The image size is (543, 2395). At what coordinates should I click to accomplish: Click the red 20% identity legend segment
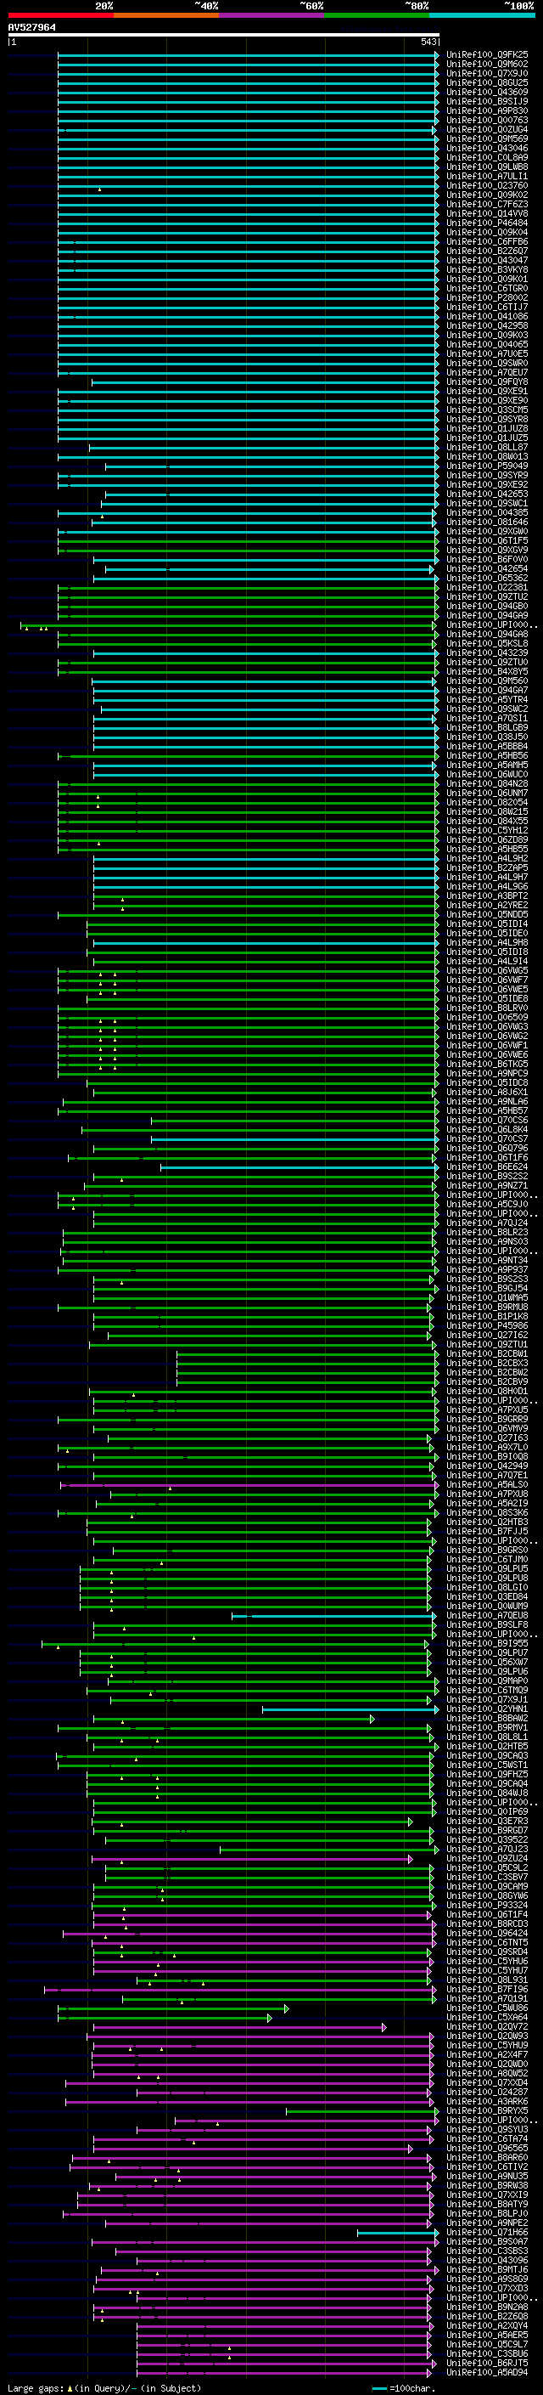(x=60, y=15)
